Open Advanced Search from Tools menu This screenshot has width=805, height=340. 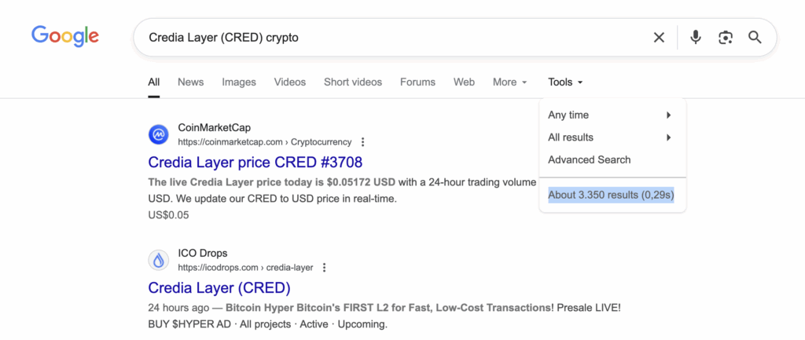[589, 159]
